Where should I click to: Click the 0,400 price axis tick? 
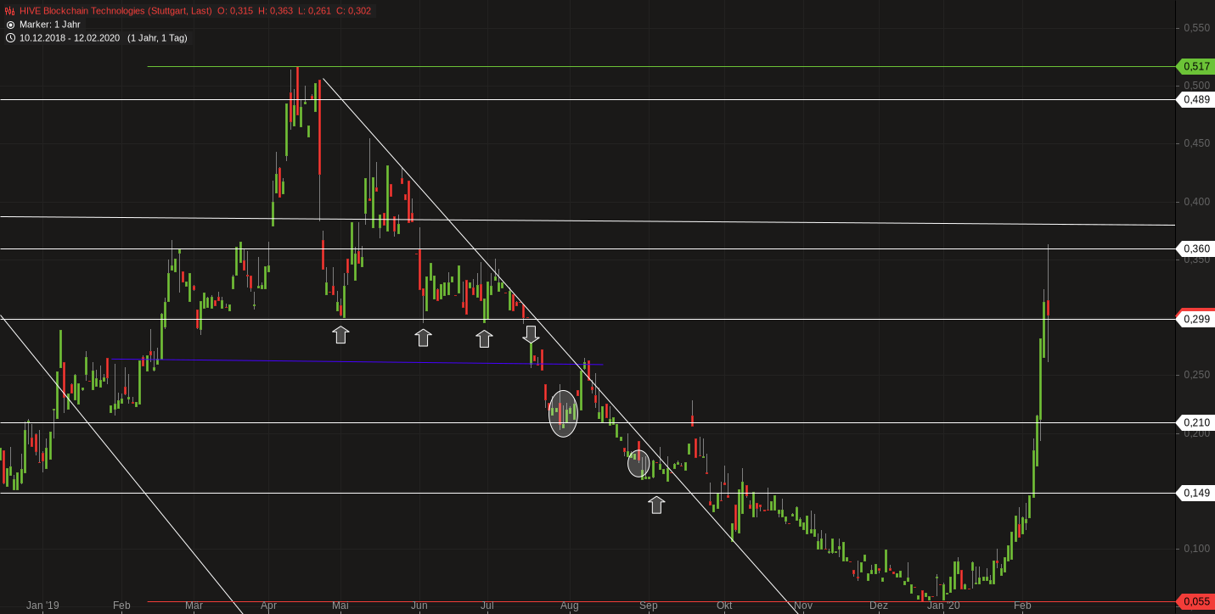[x=1197, y=202]
